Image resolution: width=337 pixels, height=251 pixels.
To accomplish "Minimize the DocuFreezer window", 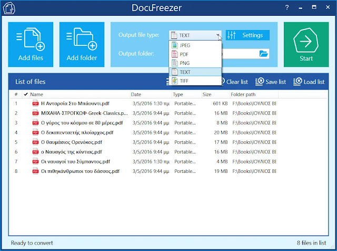I will point(301,8).
